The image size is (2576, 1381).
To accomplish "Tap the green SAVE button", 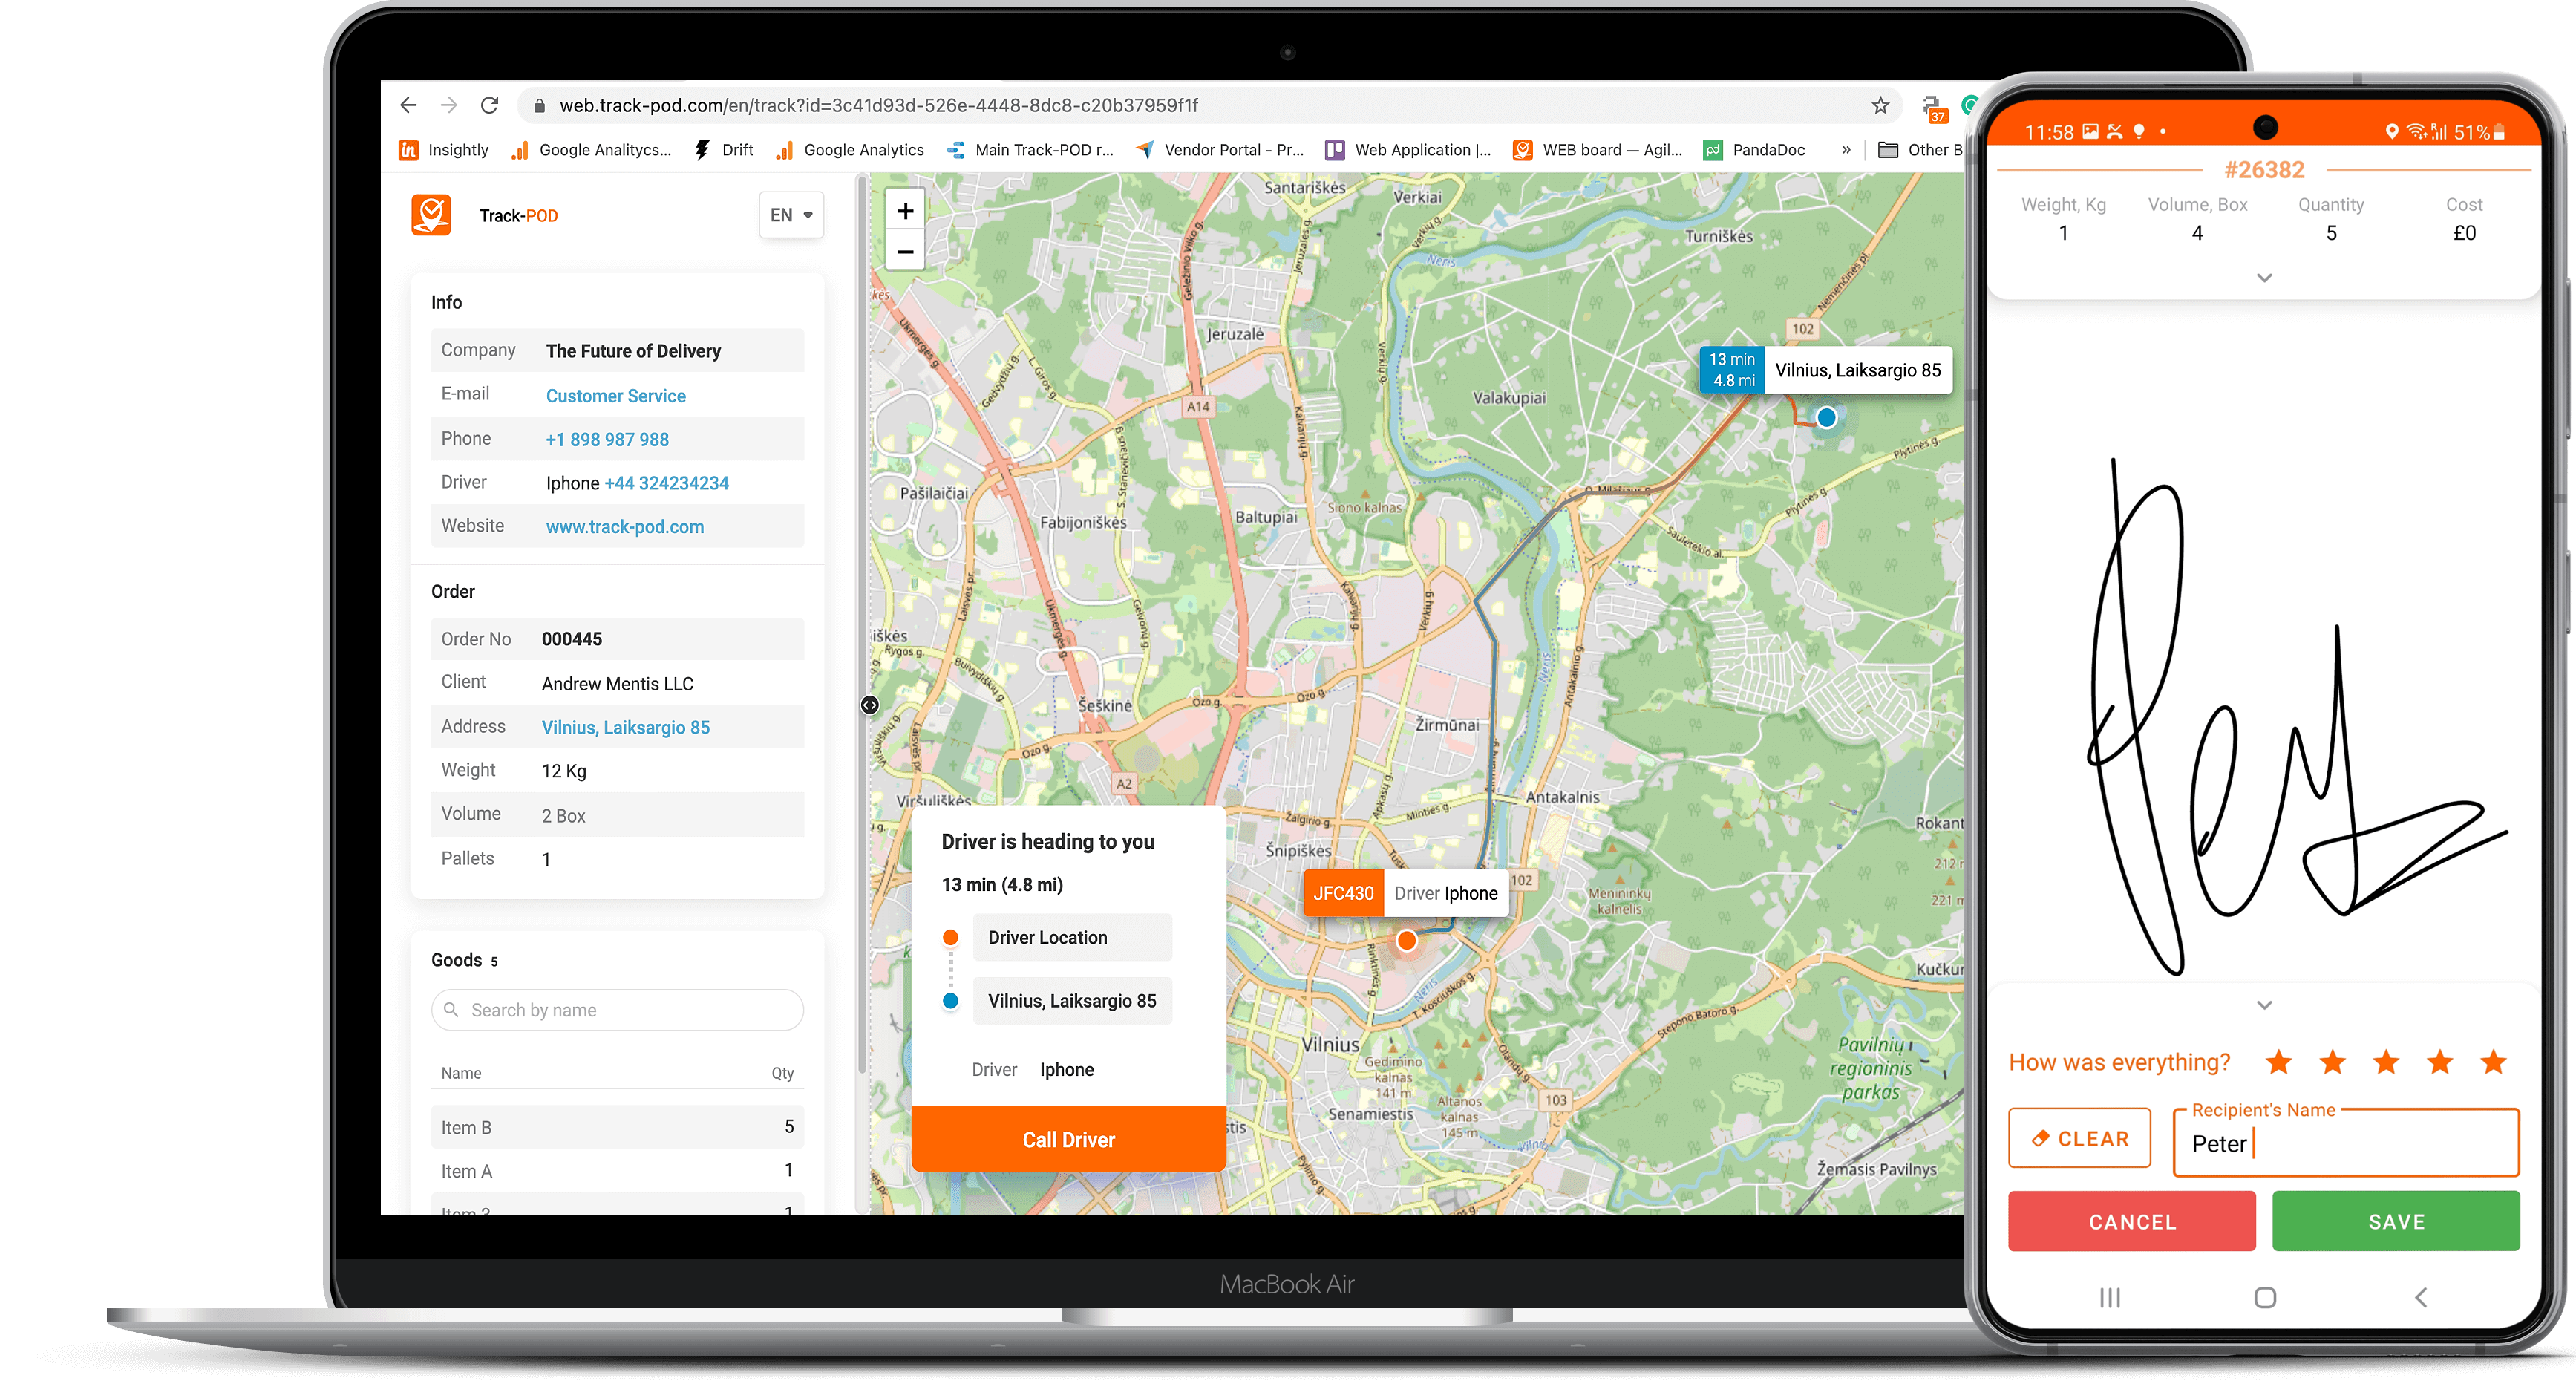I will click(x=2395, y=1221).
